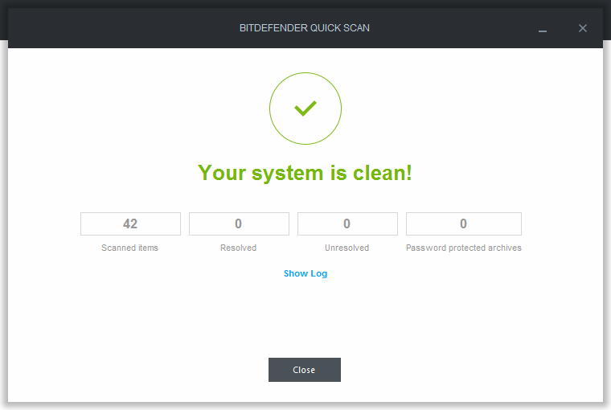Click the Close button
The width and height of the screenshot is (611, 410).
tap(305, 370)
